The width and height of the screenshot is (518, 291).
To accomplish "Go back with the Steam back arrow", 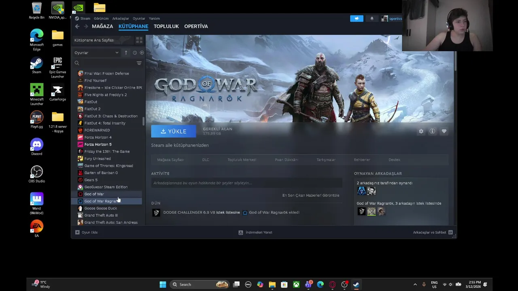I will coord(77,26).
